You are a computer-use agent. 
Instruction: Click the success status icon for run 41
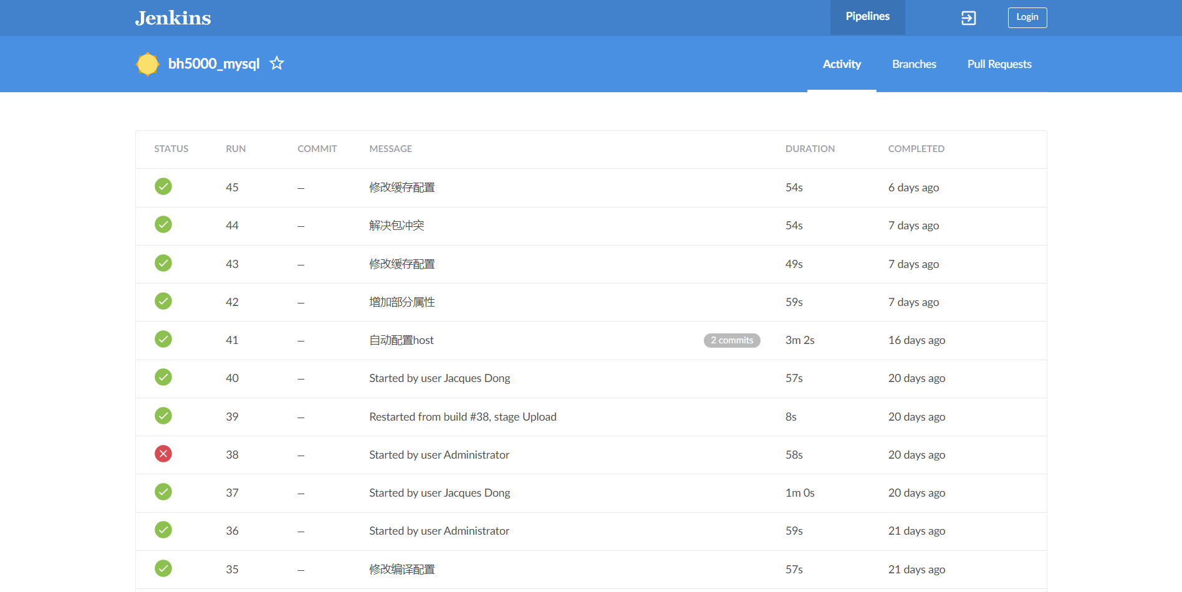[163, 340]
